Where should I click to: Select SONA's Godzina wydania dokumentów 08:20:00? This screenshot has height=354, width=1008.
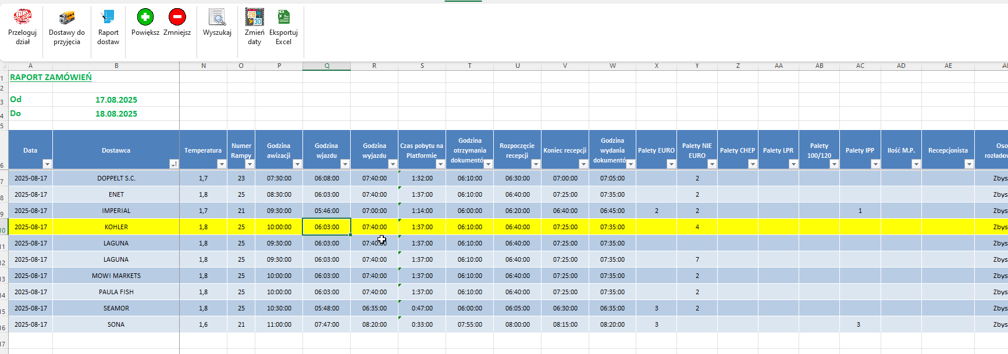[x=612, y=324]
